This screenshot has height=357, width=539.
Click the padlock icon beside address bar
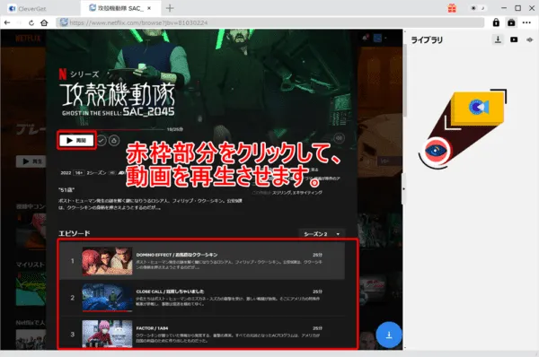496,22
